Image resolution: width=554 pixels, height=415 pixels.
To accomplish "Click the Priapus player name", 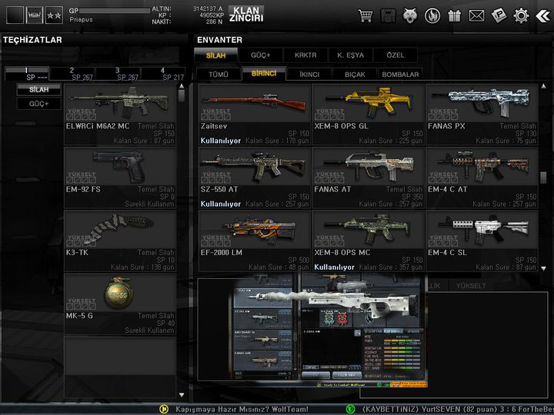I will click(81, 20).
